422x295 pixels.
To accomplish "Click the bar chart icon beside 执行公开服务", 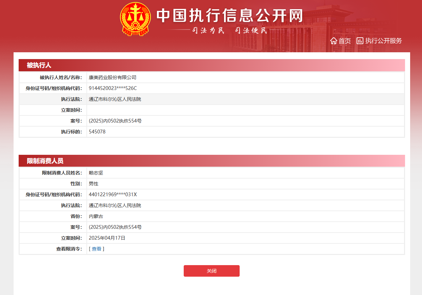I will tap(360, 41).
